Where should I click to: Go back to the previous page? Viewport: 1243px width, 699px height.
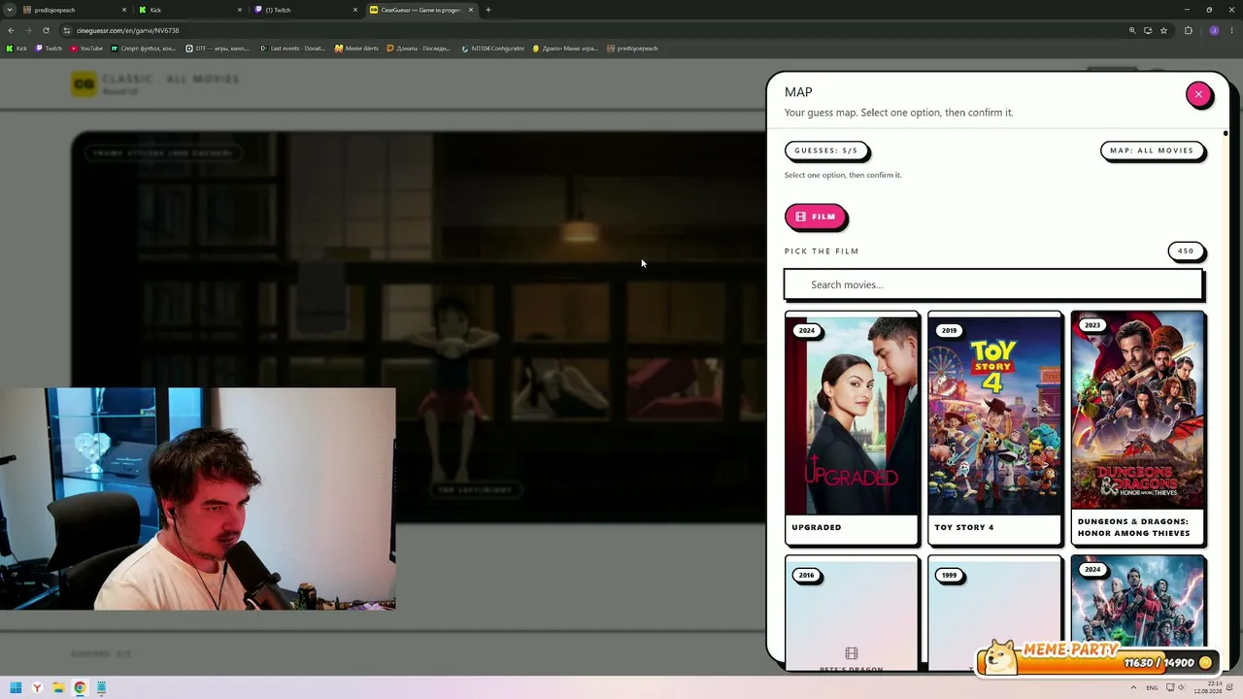[x=11, y=30]
